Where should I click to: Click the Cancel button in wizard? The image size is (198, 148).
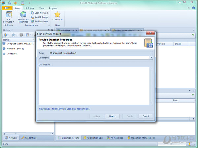point(146,116)
